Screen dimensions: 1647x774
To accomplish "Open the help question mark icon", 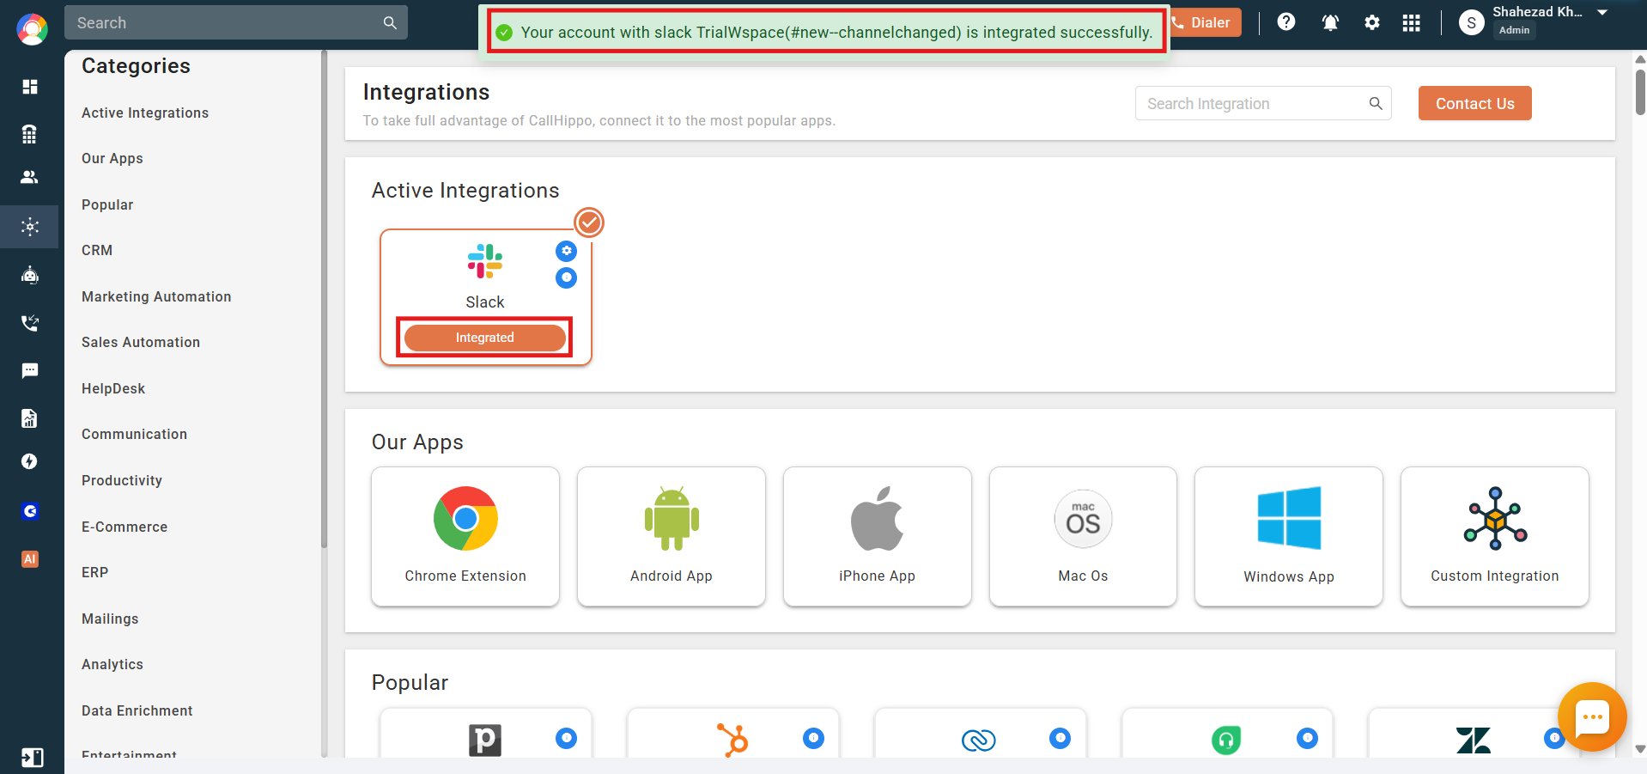I will click(x=1285, y=22).
